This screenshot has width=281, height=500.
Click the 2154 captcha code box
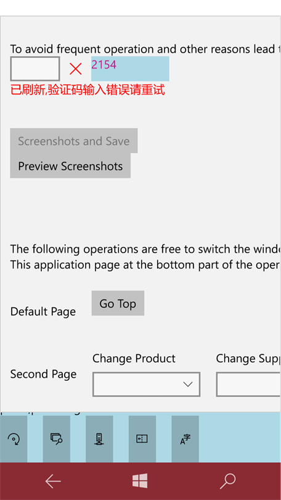point(130,69)
